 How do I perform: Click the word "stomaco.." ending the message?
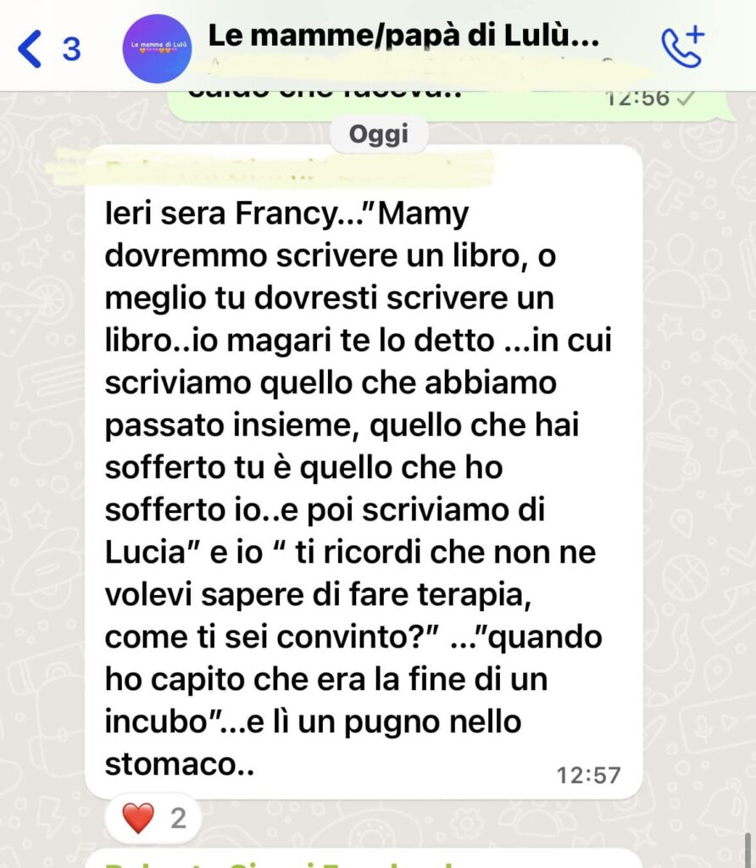[180, 764]
